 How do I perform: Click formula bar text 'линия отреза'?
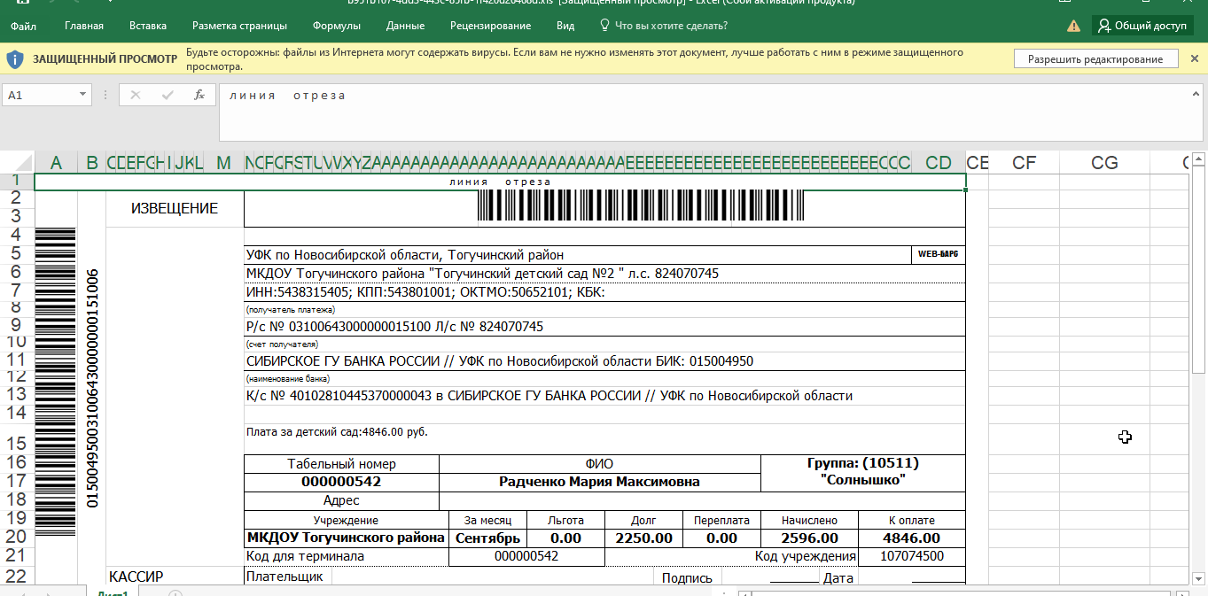point(287,96)
